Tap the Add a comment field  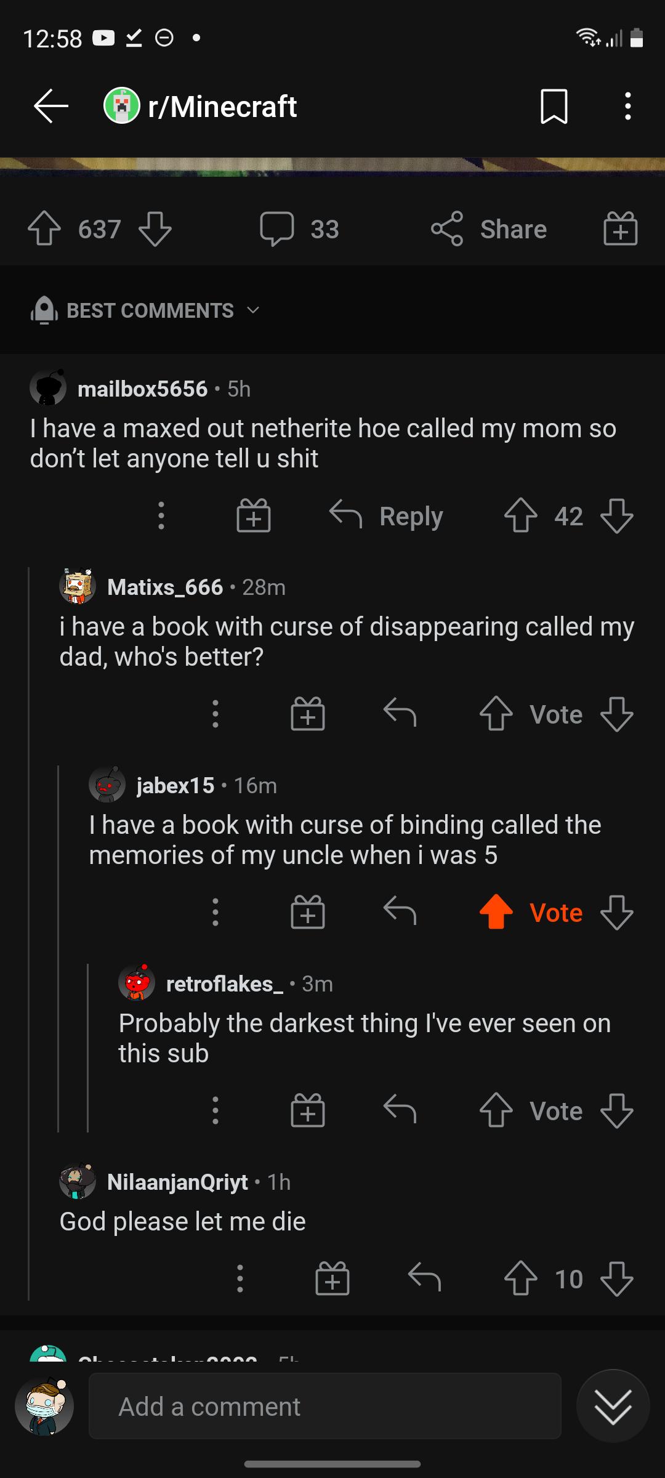click(325, 1407)
